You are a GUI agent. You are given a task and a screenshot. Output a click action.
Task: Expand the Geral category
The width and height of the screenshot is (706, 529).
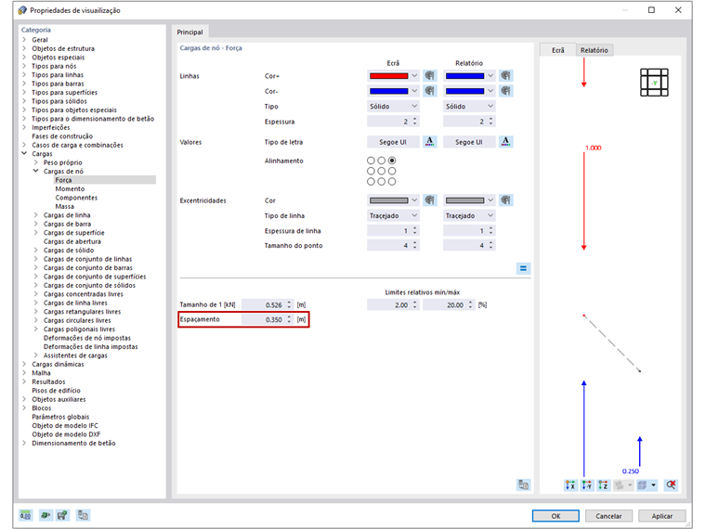click(x=24, y=40)
